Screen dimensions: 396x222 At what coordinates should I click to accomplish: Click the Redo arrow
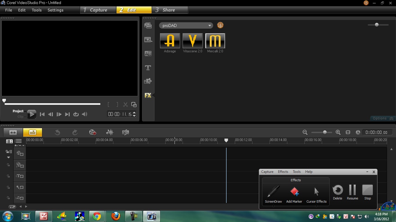point(75,132)
